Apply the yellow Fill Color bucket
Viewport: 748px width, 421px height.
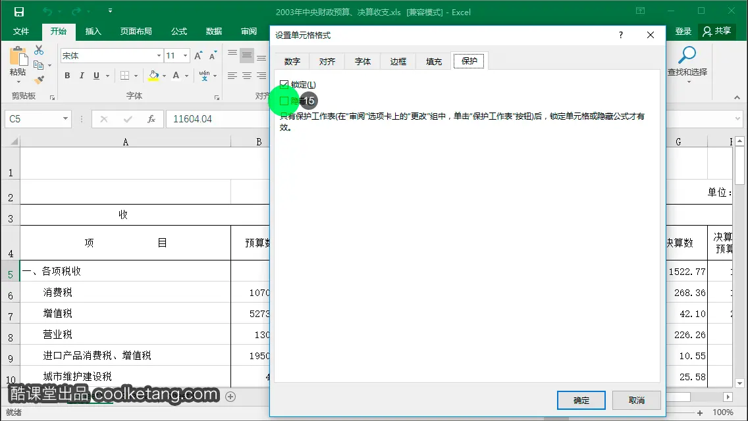point(153,76)
